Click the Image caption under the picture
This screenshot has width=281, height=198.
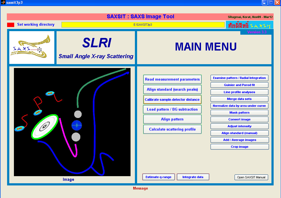68,179
